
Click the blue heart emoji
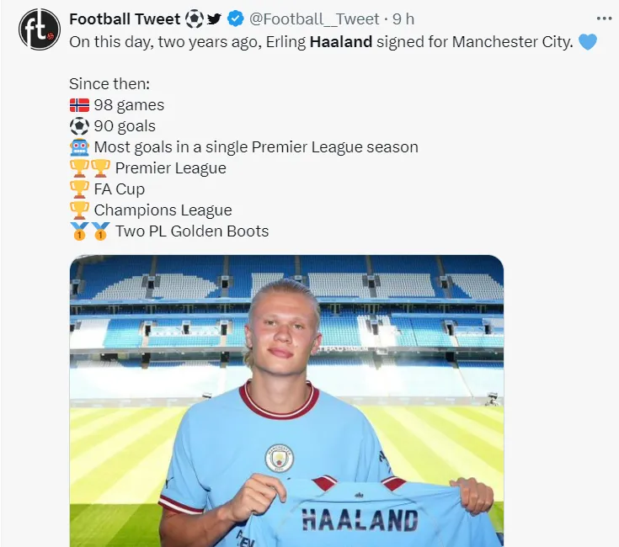(x=587, y=41)
